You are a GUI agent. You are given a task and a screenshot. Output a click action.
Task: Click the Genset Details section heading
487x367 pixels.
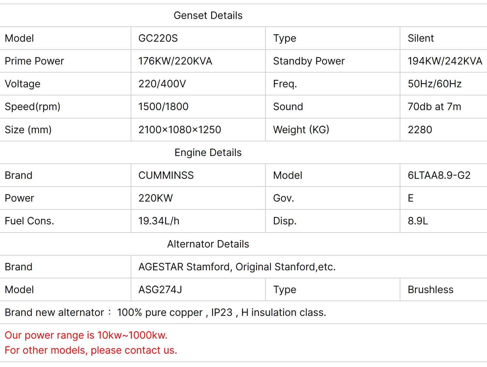pyautogui.click(x=208, y=15)
